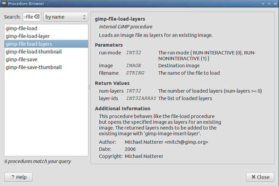Click the pane divider handle between list and details
The height and width of the screenshot is (186, 279).
[89, 87]
